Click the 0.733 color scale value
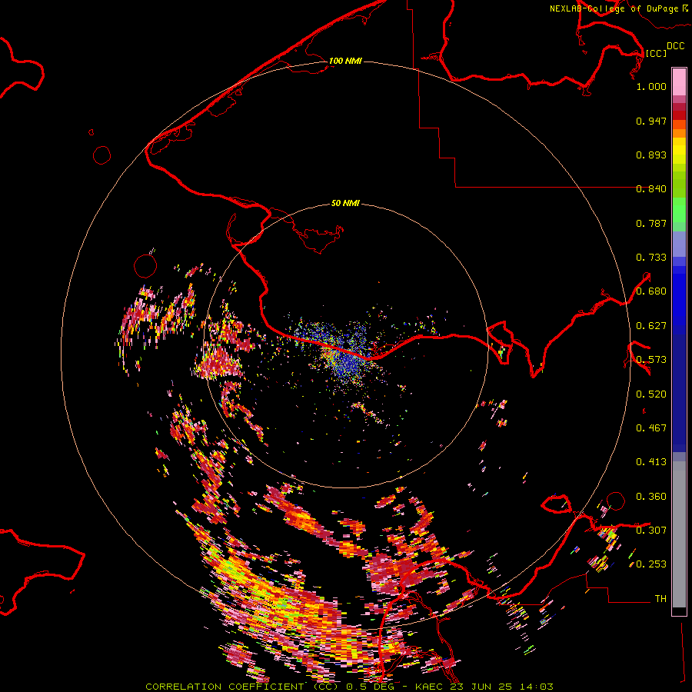The image size is (692, 692). (x=651, y=258)
